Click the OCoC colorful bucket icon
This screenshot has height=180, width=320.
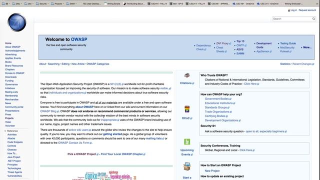[187, 109]
